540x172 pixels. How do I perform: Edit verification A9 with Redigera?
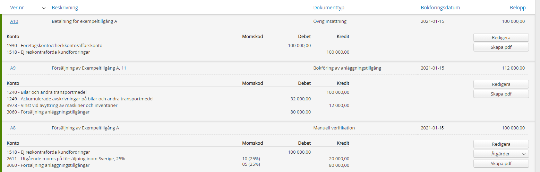[x=501, y=84]
